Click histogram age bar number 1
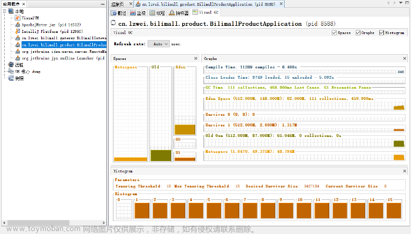Viewport: 411px width, 234px height. tap(142, 210)
